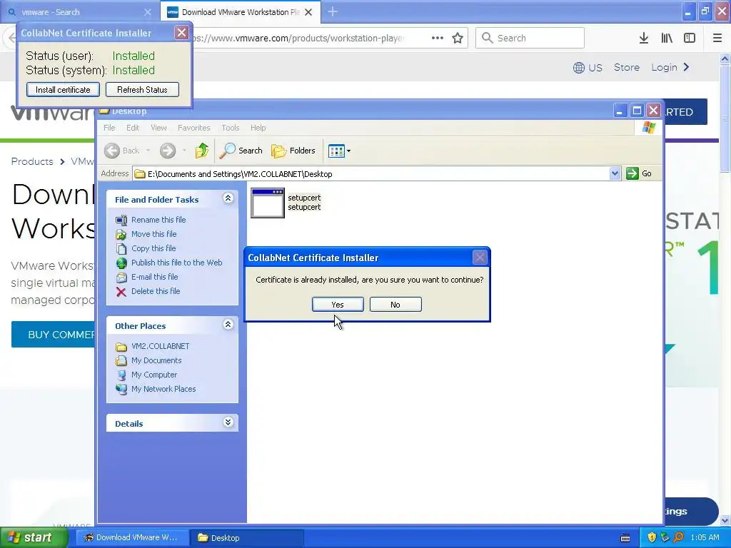Toggle the Firefox sidebar icon

(690, 39)
